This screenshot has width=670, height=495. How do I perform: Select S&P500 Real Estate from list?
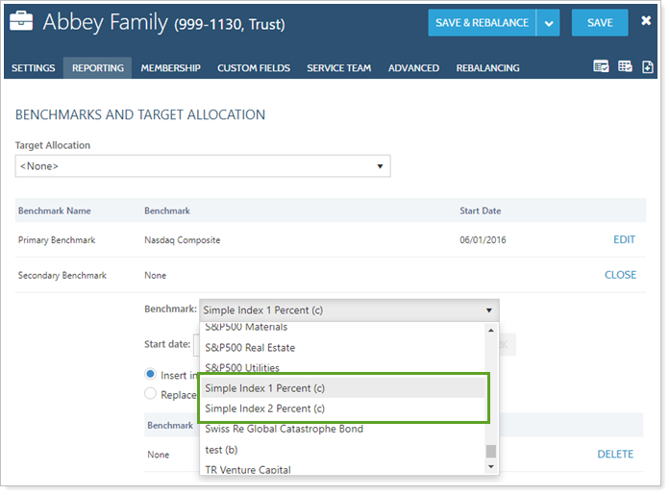[x=250, y=348]
